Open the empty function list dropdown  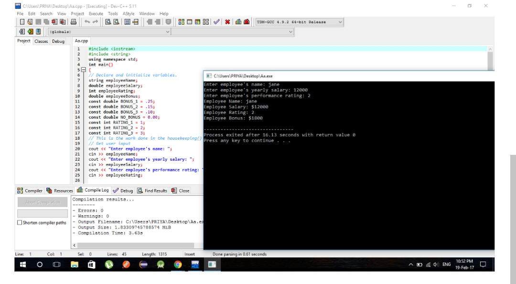pos(290,32)
